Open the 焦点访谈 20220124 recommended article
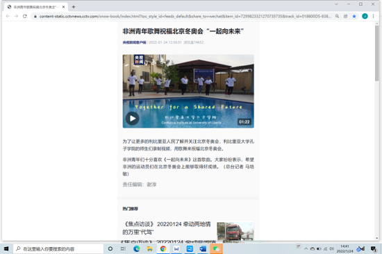This screenshot has height=254, width=382. point(167,228)
